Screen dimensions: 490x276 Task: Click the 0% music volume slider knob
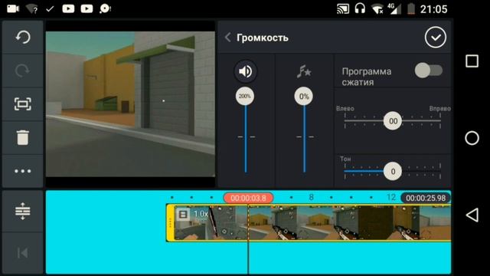304,96
